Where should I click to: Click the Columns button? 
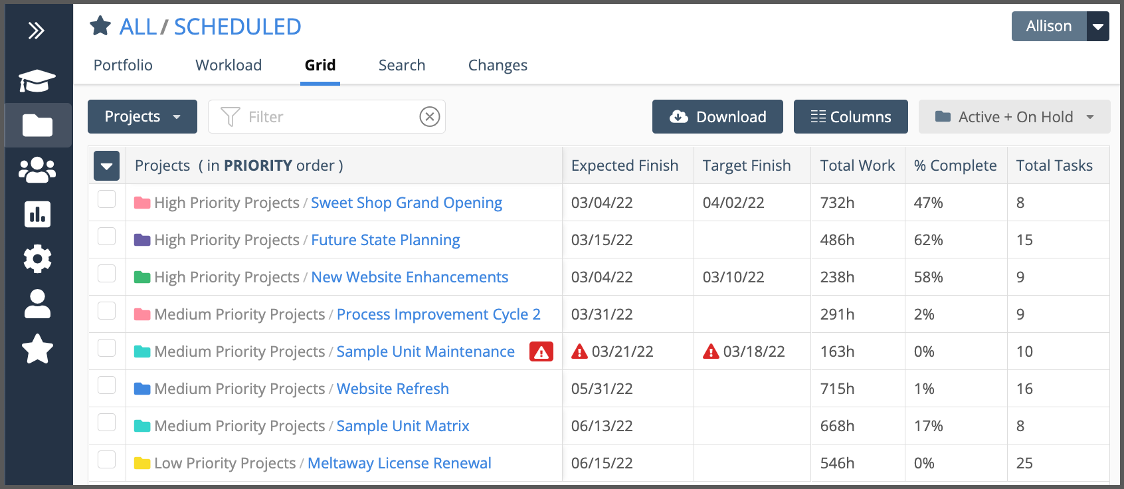[x=851, y=117]
